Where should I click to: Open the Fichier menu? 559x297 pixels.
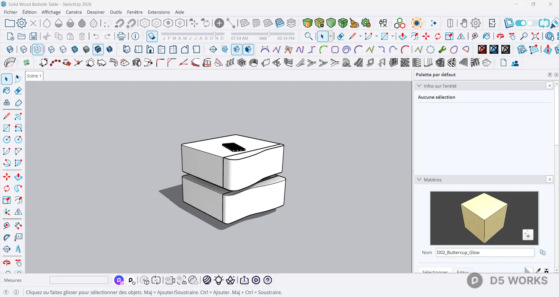click(x=10, y=12)
